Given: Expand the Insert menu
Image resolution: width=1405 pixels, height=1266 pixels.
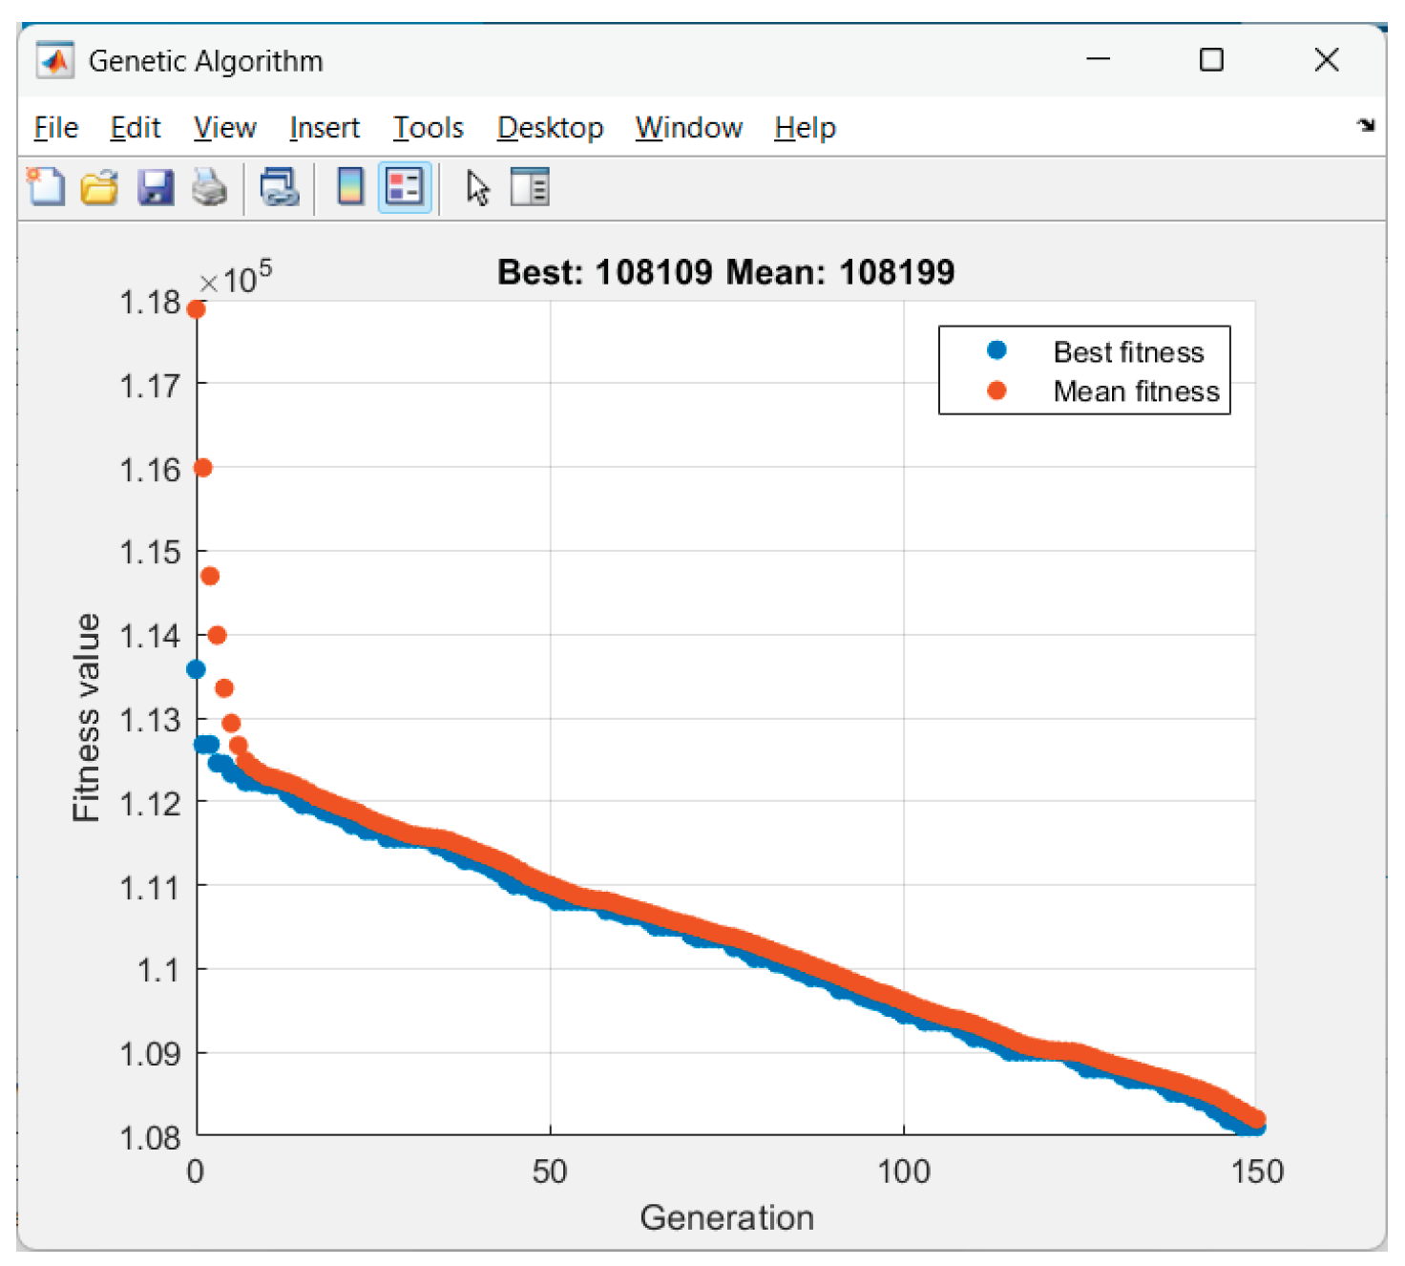Looking at the screenshot, I should coord(324,128).
